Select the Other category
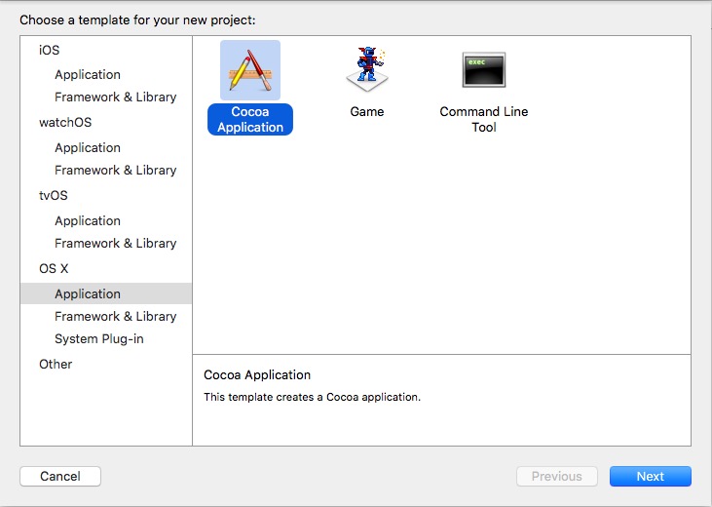 (56, 365)
